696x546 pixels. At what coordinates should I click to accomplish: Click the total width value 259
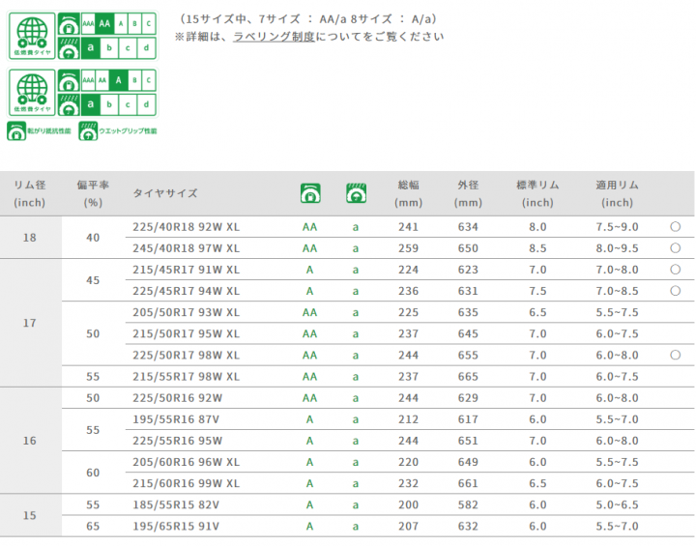pos(408,248)
